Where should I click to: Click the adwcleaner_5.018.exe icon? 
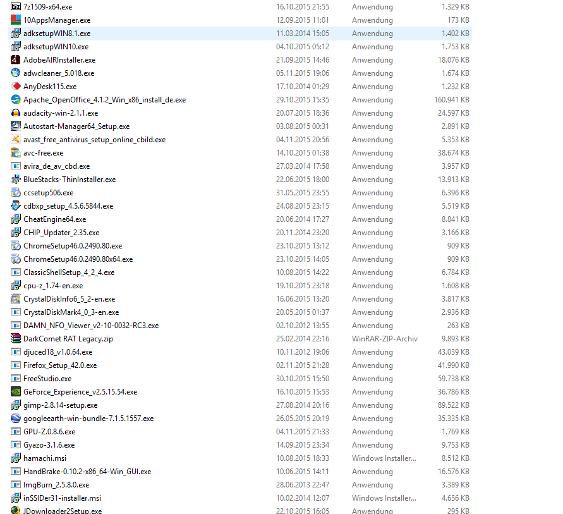pyautogui.click(x=15, y=73)
